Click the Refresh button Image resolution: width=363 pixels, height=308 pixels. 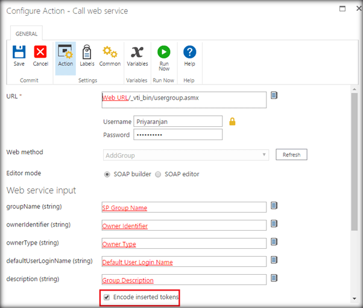pyautogui.click(x=291, y=155)
